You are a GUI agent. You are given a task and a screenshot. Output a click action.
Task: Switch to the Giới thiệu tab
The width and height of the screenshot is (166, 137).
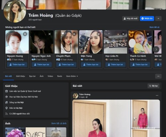tap(21, 76)
